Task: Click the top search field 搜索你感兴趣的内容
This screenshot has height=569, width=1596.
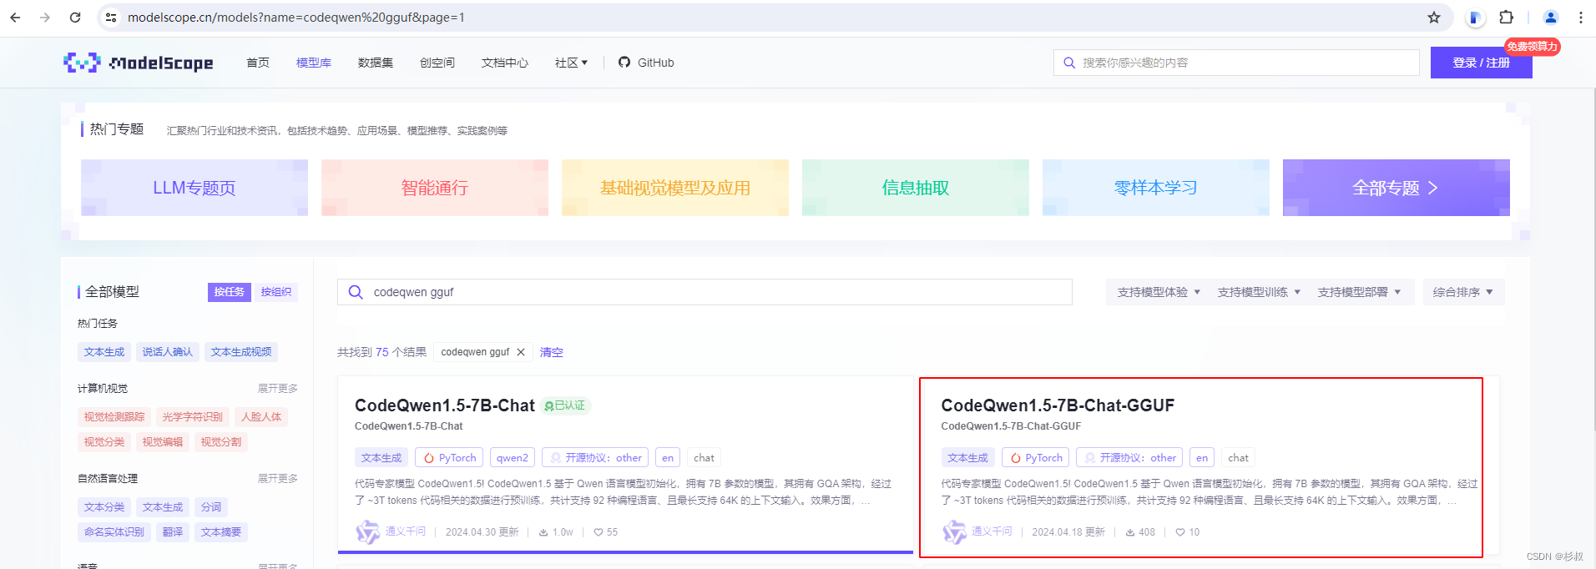Action: click(1236, 63)
